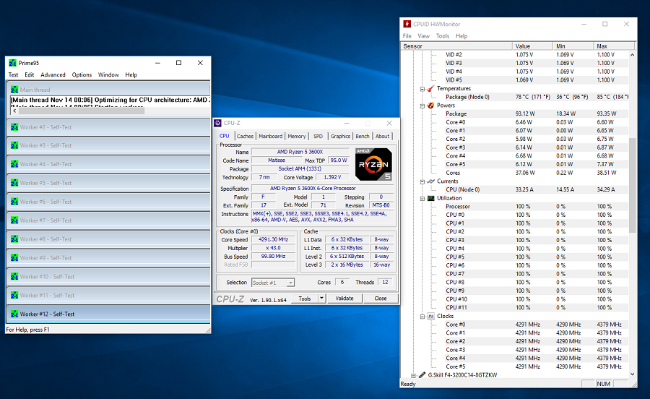
Task: Click the Validate button in CPU-Z
Action: click(344, 299)
